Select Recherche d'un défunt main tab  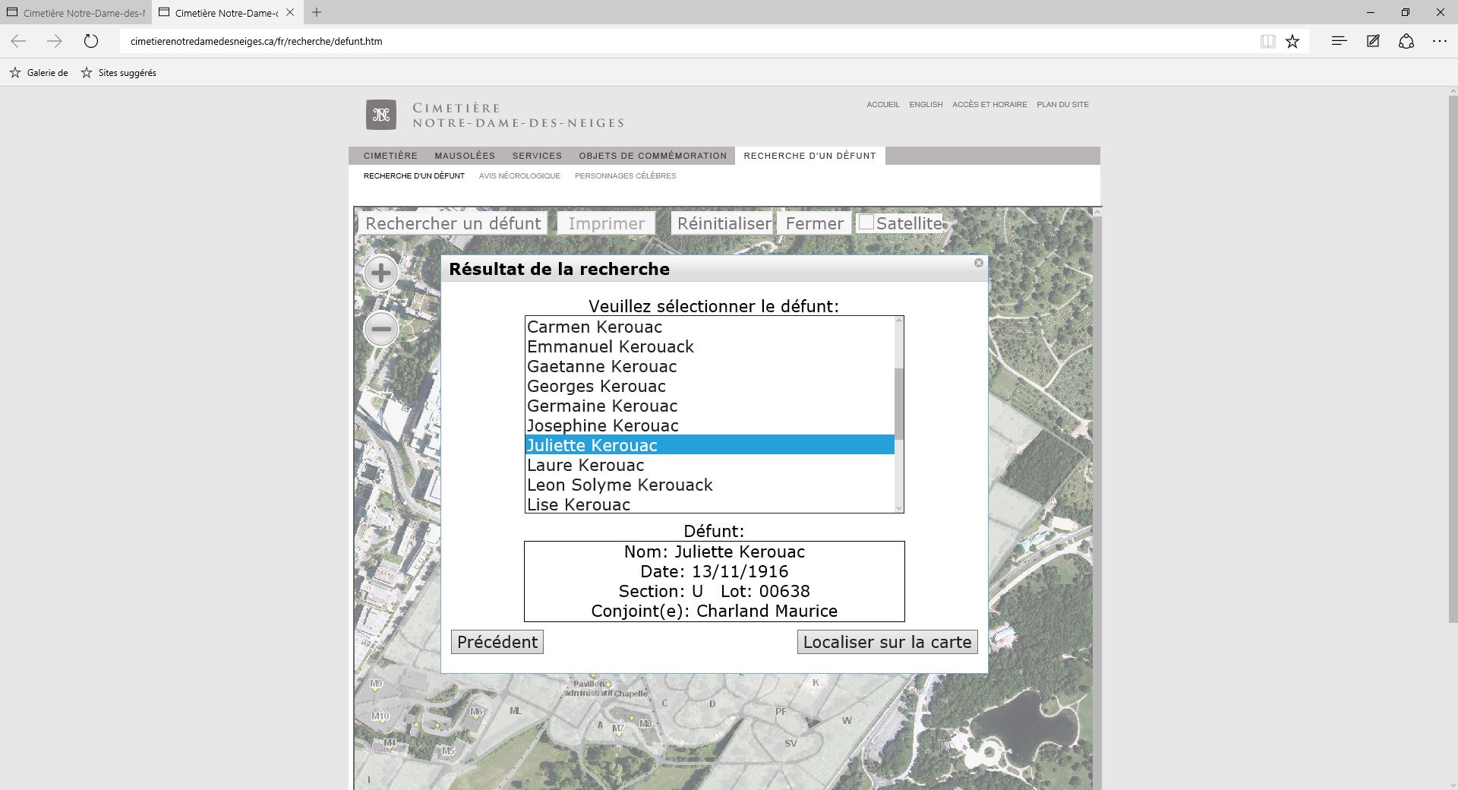click(809, 156)
